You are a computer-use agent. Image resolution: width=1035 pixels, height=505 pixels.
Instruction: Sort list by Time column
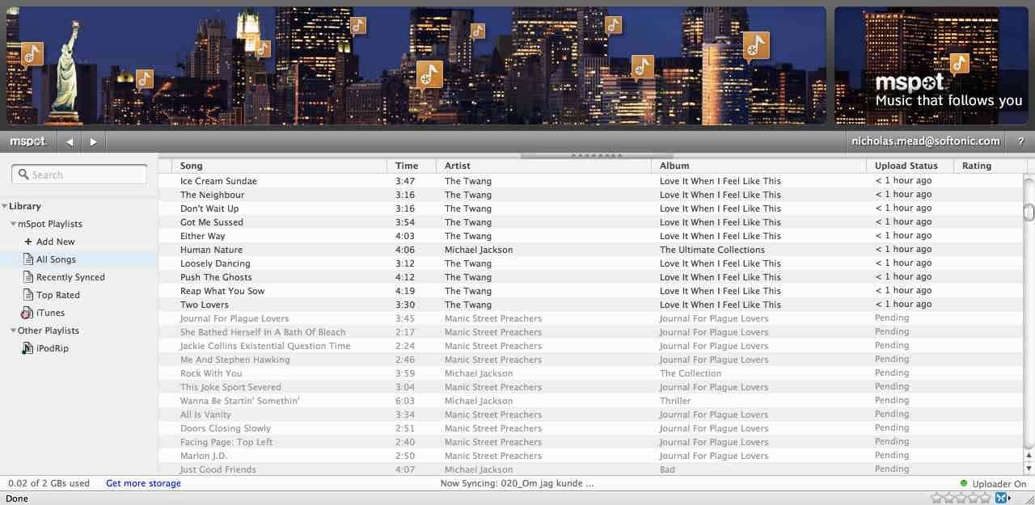(x=412, y=166)
